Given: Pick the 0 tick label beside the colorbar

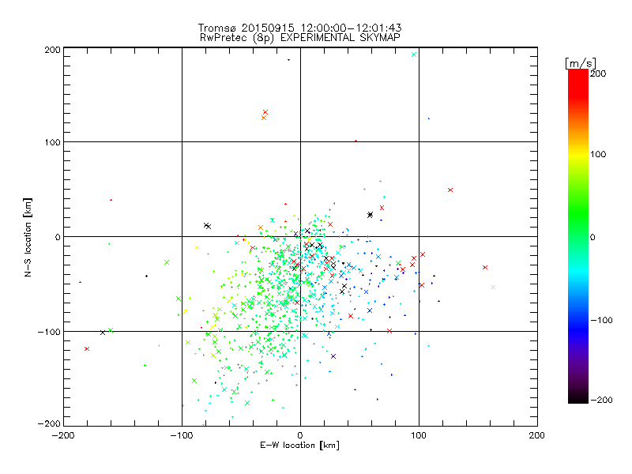Looking at the screenshot, I should click(592, 237).
